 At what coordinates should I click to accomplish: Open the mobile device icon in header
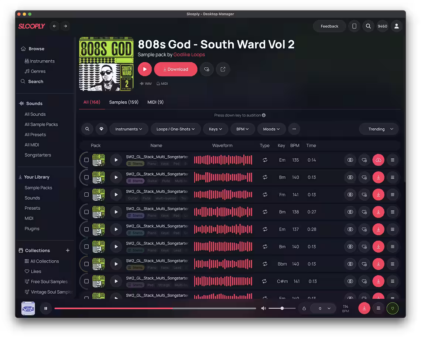pyautogui.click(x=354, y=26)
